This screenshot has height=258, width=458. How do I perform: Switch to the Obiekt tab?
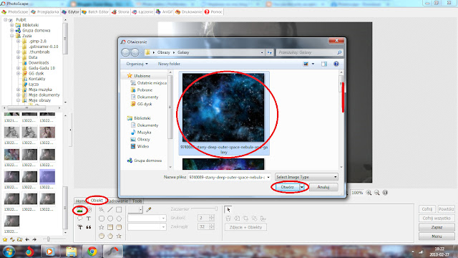point(97,201)
